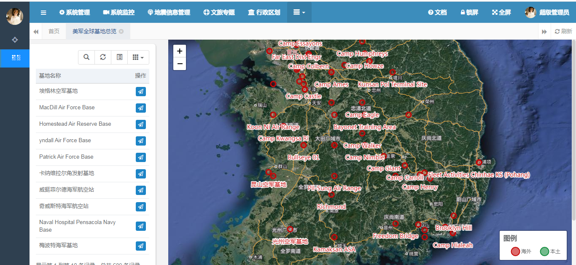Toggle the hamburger sidebar menu button
Image resolution: width=576 pixels, height=265 pixels.
pos(43,12)
